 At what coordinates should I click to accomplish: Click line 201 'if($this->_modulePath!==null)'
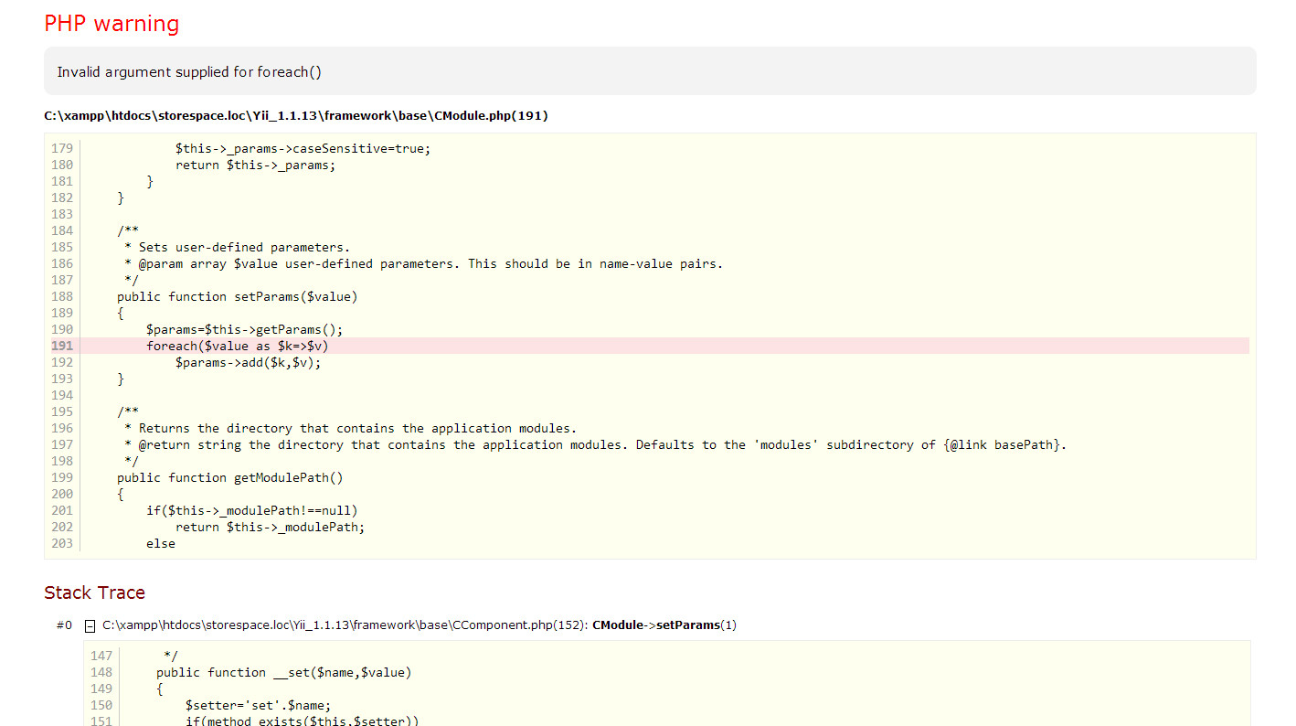coord(251,510)
